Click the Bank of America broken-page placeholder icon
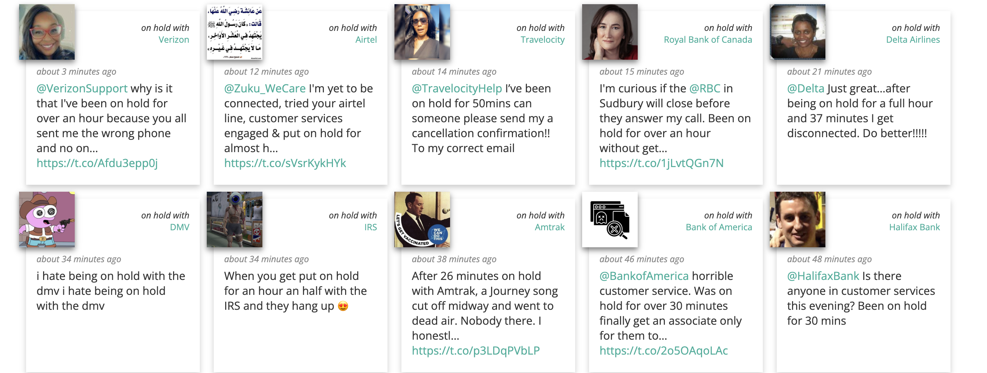 (x=610, y=220)
